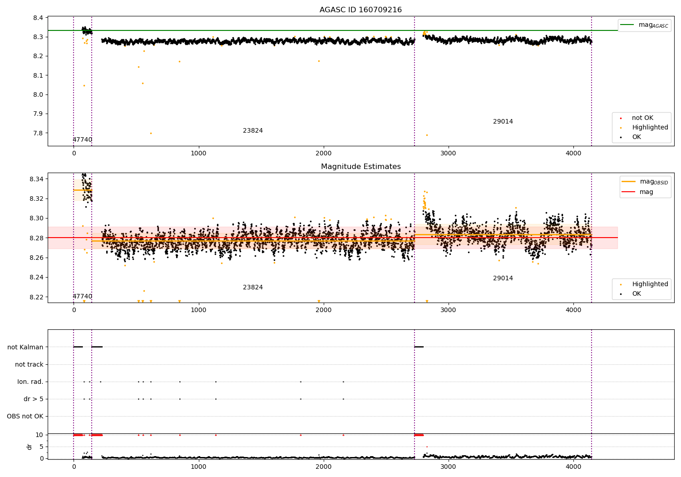The height and width of the screenshot is (477, 681).
Task: Click obsid label 29014 in the middle plot
Action: [503, 278]
